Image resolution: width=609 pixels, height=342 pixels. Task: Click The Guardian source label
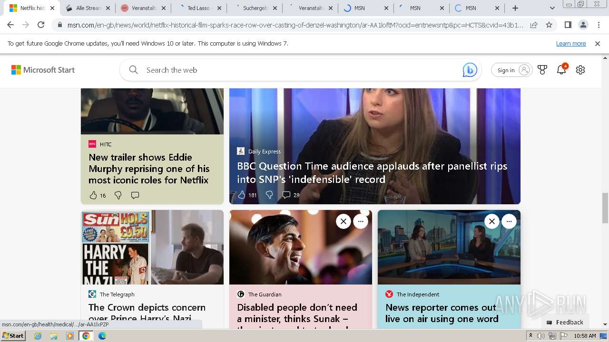click(265, 294)
